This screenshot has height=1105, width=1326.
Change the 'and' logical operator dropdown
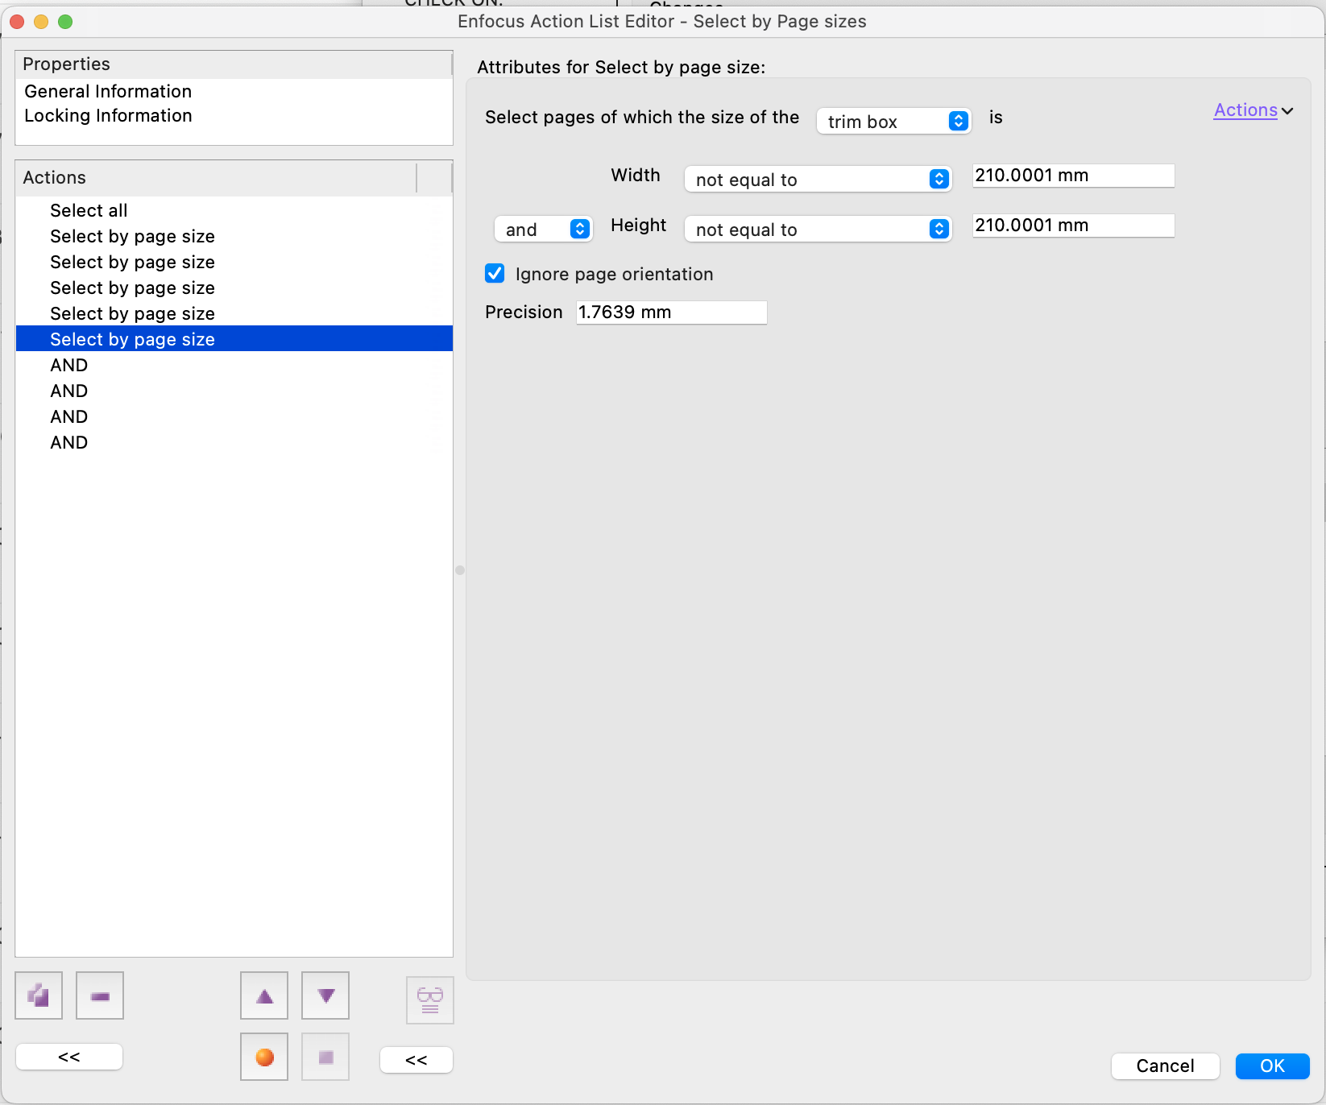point(543,230)
